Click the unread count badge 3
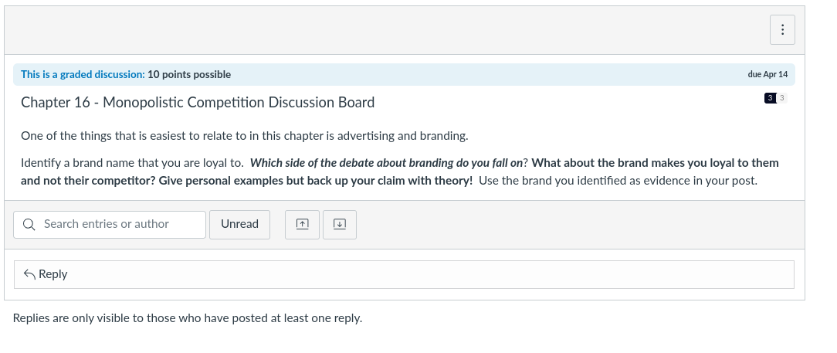 pyautogui.click(x=770, y=98)
